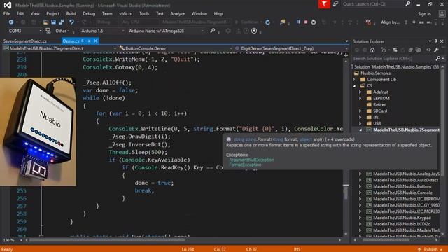
Task: Click the folder window icon before the Pause button
Action: click(x=283, y=22)
